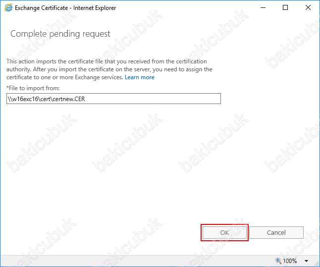The width and height of the screenshot is (320, 267).
Task: Open the Learn more link
Action: [140, 77]
